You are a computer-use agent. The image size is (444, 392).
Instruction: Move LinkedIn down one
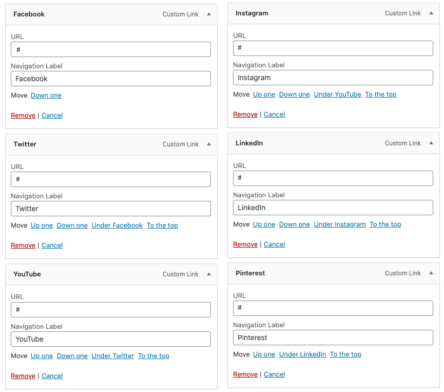(x=295, y=224)
